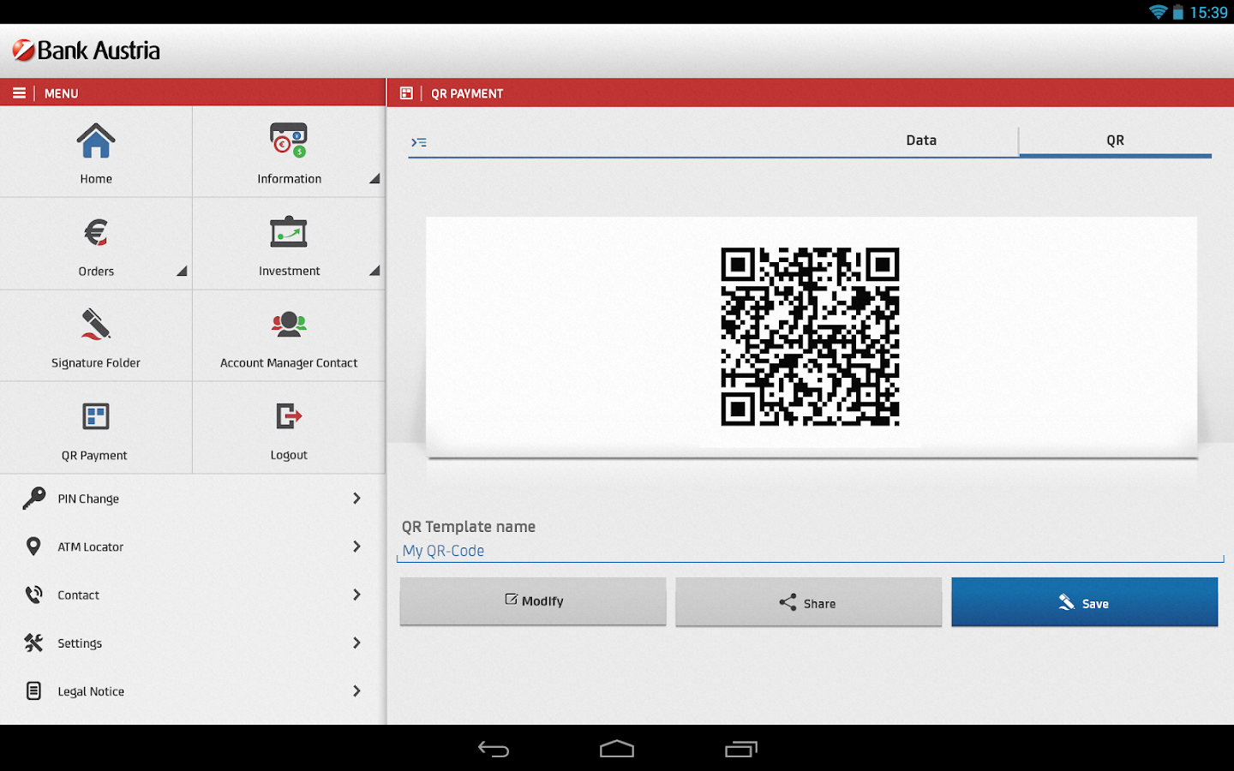The image size is (1234, 771).
Task: Select the Legal Notice label
Action: coord(91,691)
